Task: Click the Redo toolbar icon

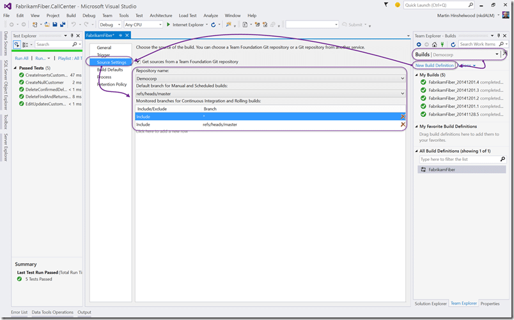Action: (86, 24)
